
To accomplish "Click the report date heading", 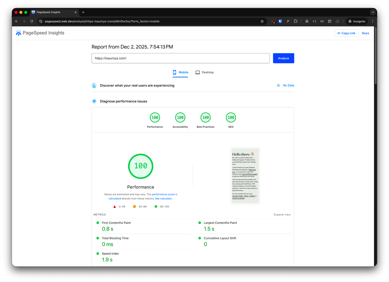I will [132, 47].
